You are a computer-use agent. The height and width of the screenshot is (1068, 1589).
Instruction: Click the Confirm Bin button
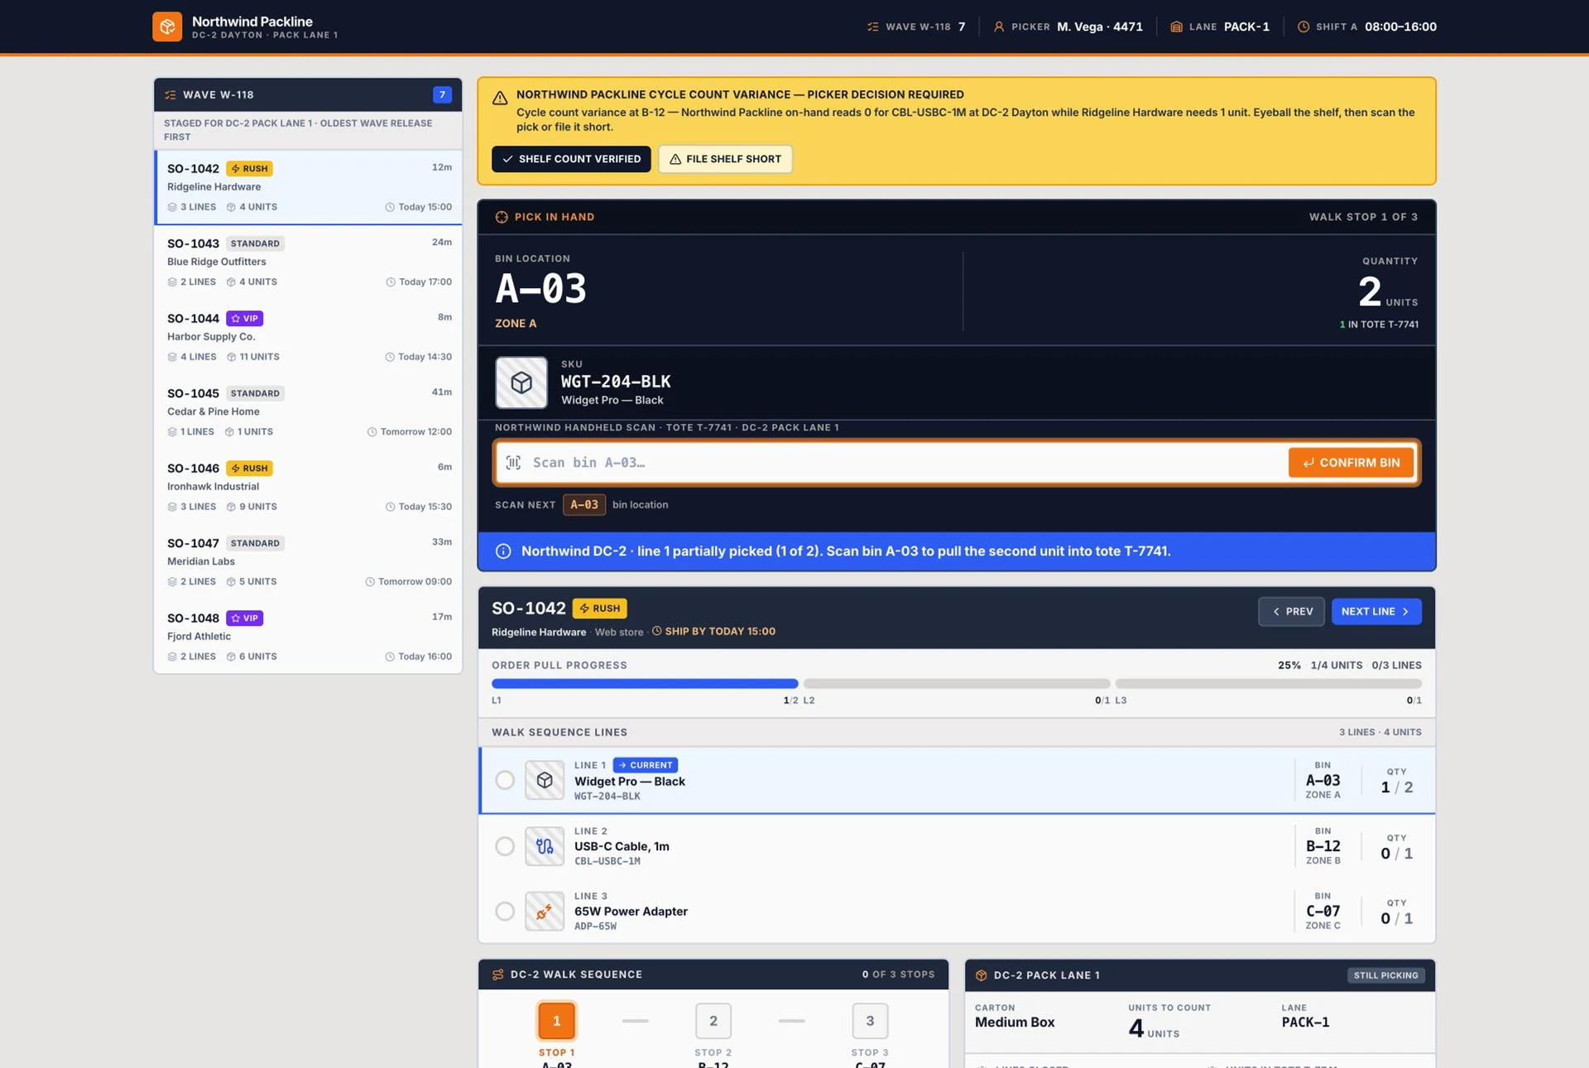click(x=1351, y=463)
